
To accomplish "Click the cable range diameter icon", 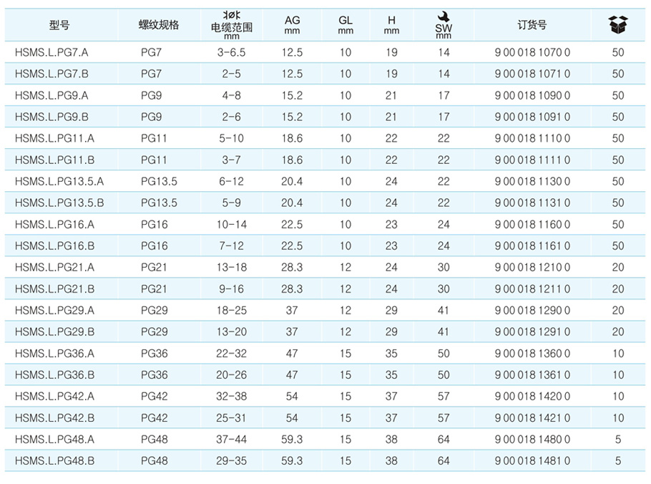I will tap(232, 15).
